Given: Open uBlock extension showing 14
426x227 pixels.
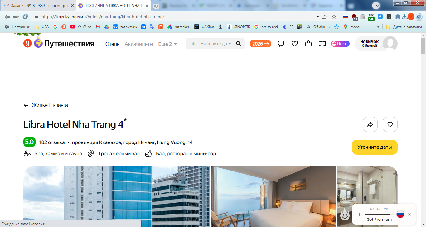Looking at the screenshot, I should (x=355, y=17).
